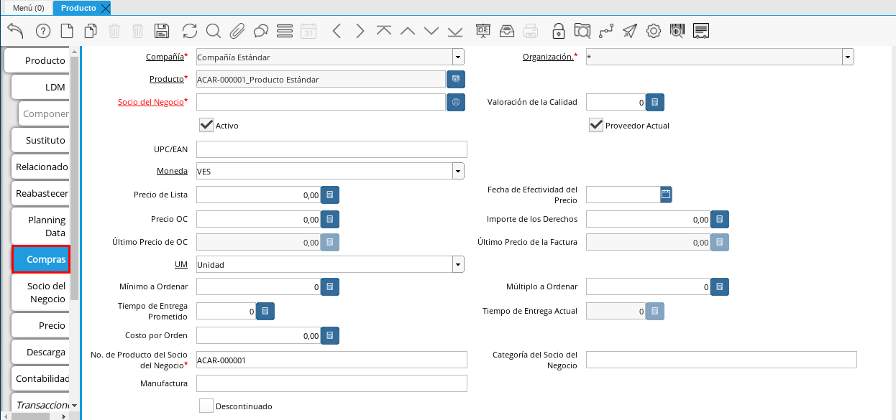Expand the Organización dropdown
The height and width of the screenshot is (420, 896).
(x=848, y=57)
